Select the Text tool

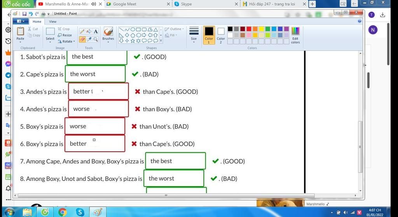click(96, 31)
